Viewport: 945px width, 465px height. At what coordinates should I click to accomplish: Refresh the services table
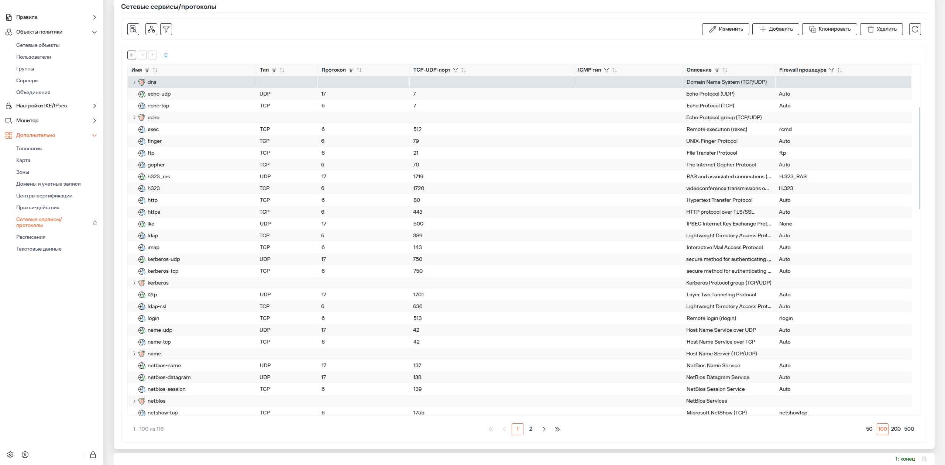click(915, 29)
